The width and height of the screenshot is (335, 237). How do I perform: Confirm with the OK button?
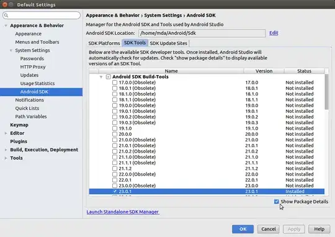point(243,229)
